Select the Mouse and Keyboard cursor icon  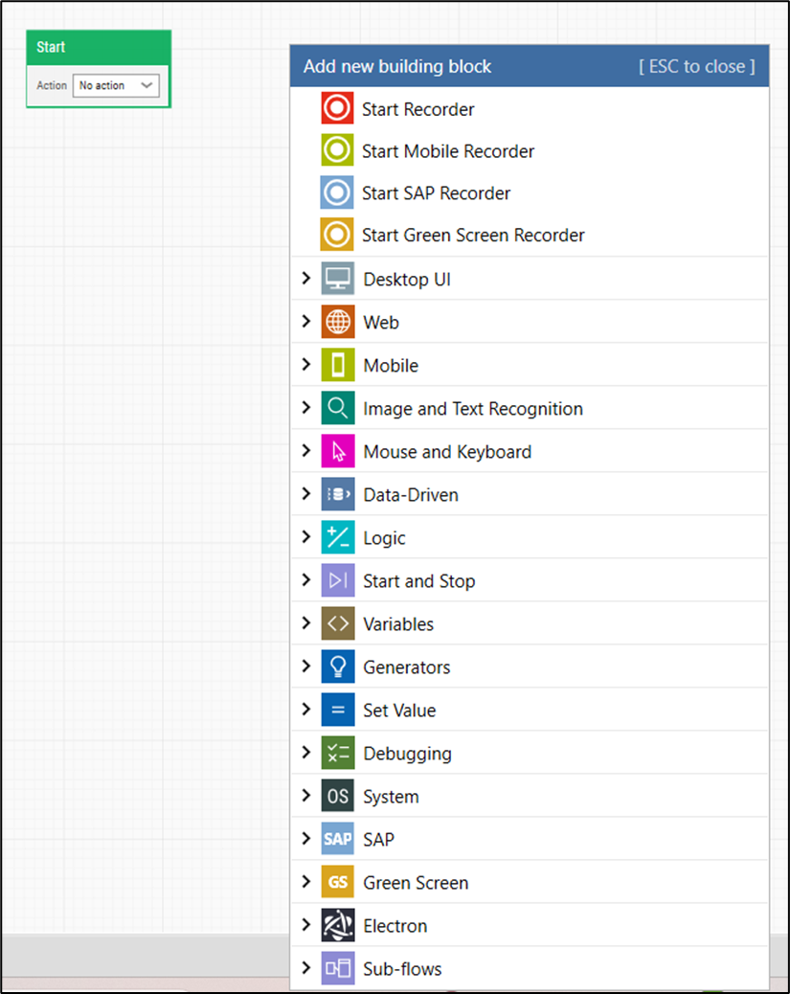point(336,450)
